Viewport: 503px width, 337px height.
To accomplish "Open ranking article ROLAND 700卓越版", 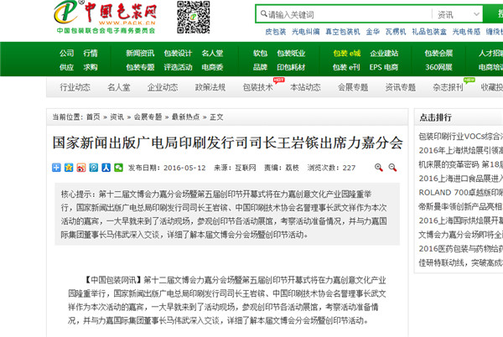I will (460, 192).
